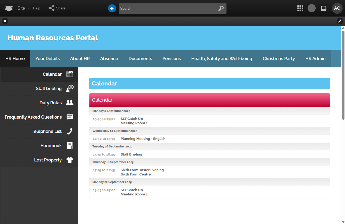Screen dimensions: 345x224
Task: Click the Telephone List phone icon
Action: 70,131
